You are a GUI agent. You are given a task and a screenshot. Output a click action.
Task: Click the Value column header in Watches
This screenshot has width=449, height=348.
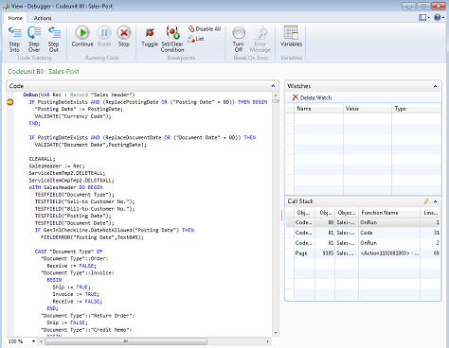click(x=368, y=109)
